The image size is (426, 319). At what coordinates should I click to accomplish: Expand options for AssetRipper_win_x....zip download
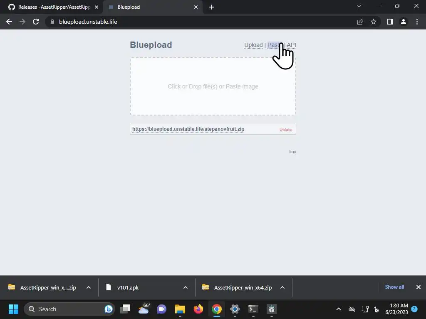click(x=89, y=287)
